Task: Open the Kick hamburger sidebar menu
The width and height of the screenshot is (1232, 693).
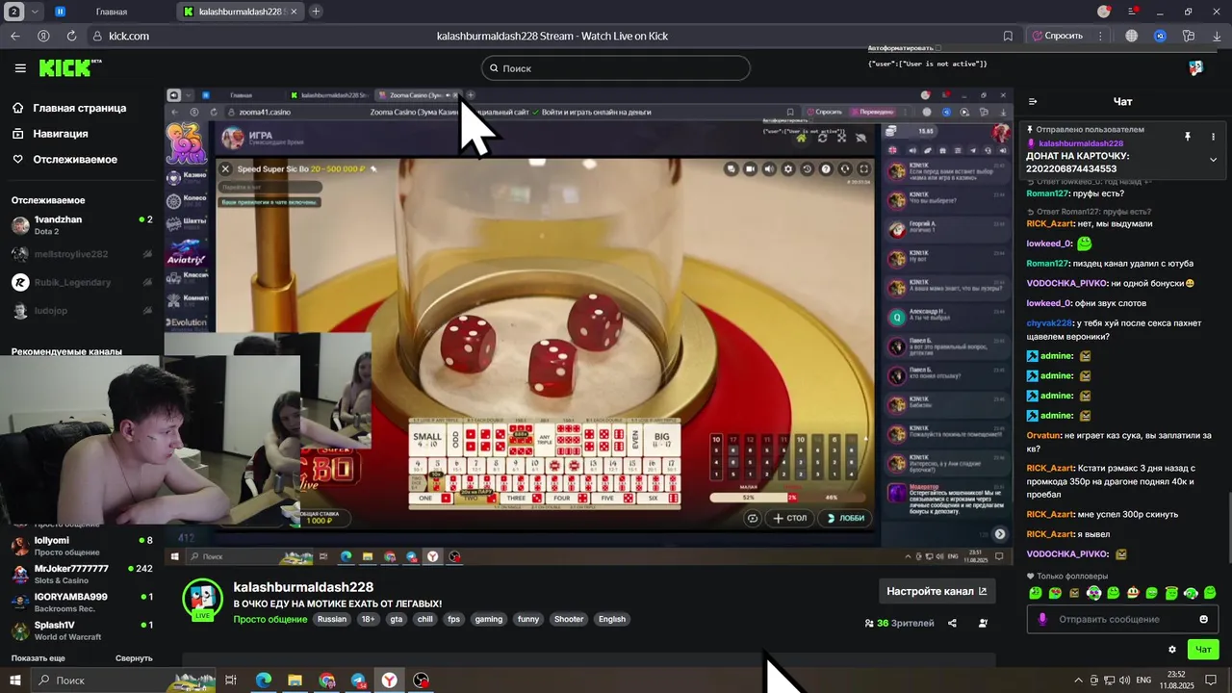Action: pyautogui.click(x=20, y=68)
